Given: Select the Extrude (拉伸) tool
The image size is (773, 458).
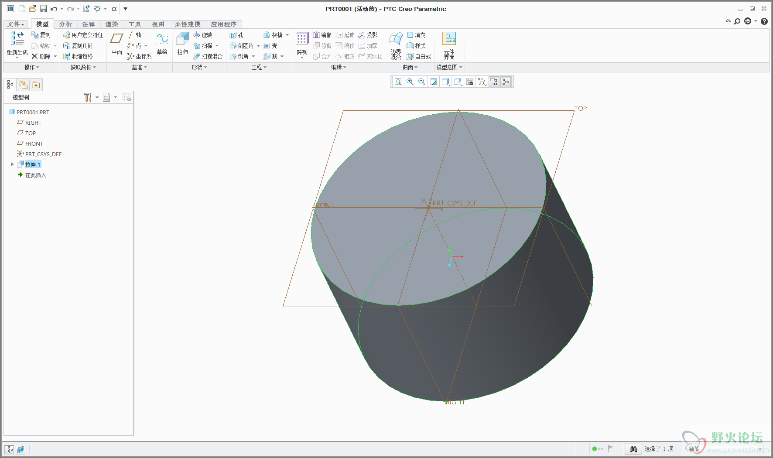Looking at the screenshot, I should click(x=182, y=38).
